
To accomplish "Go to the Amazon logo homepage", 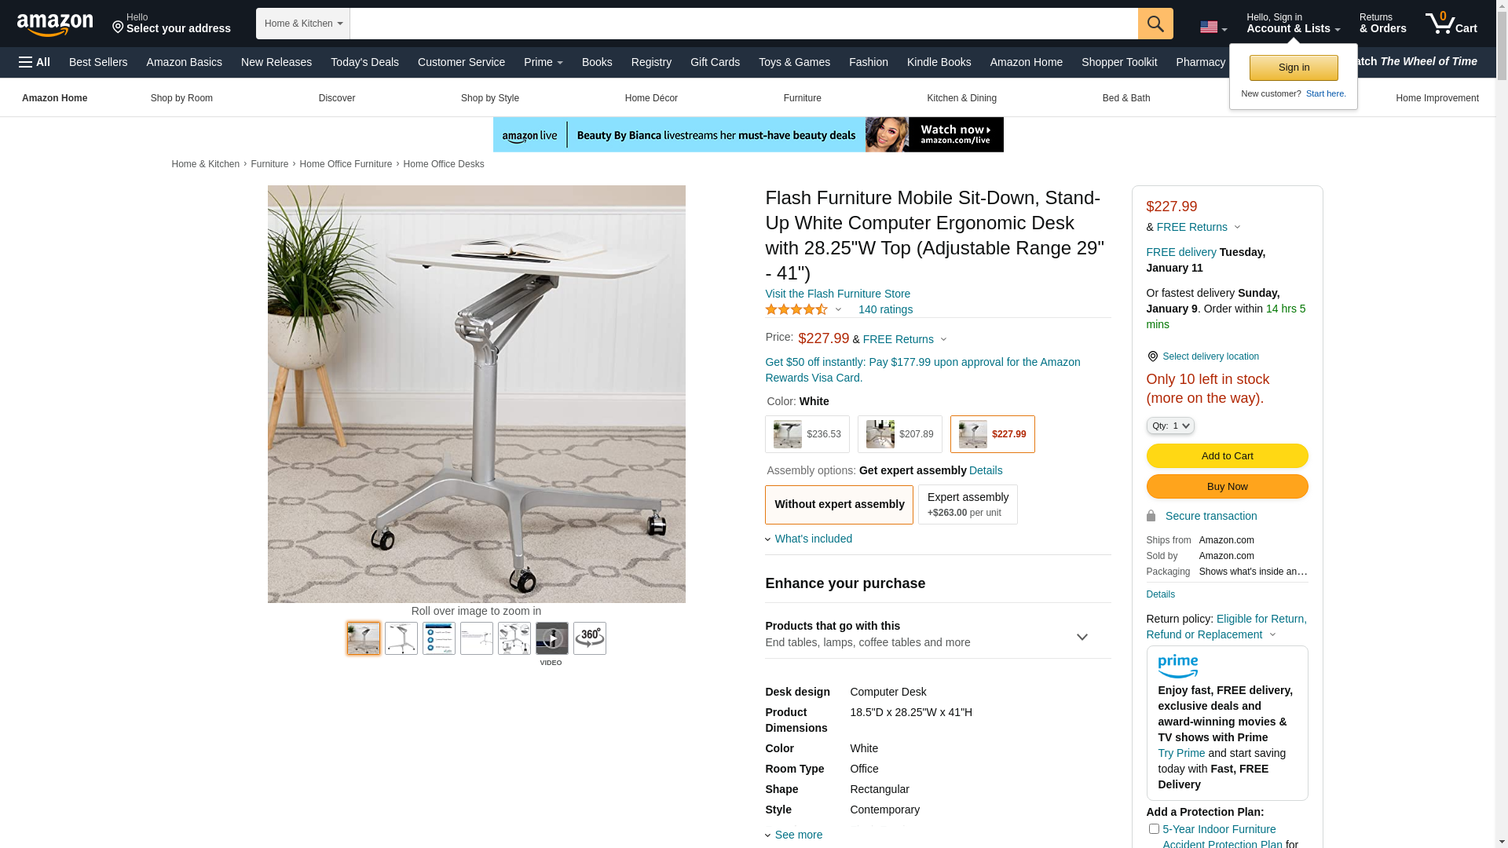I will pos(55,24).
